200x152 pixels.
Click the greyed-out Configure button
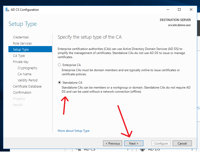click(161, 143)
